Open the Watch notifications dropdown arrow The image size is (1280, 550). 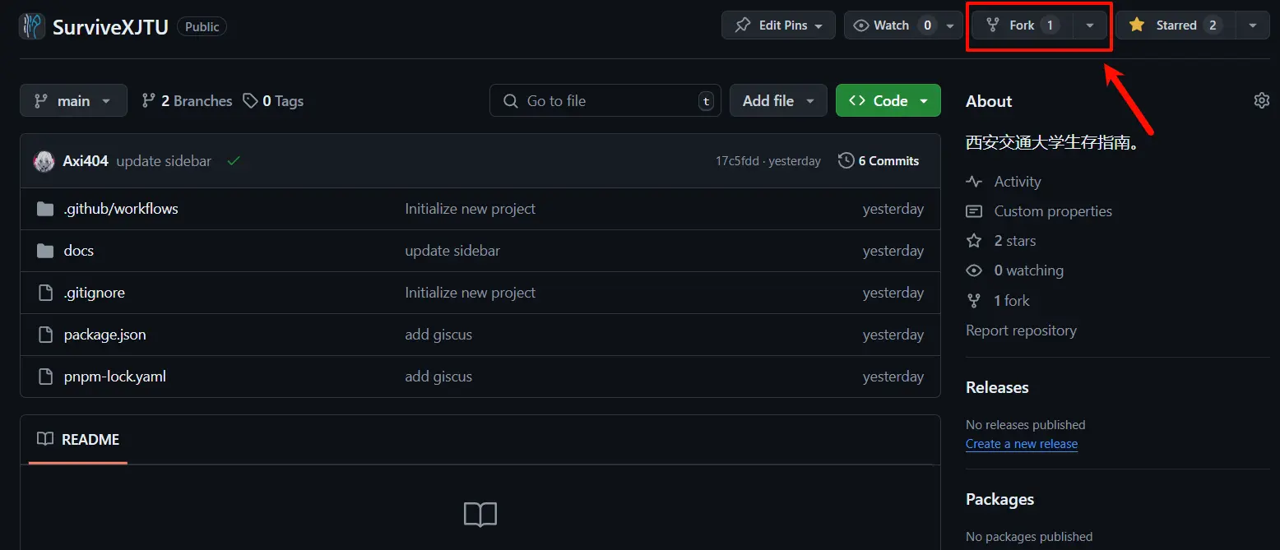coord(952,25)
